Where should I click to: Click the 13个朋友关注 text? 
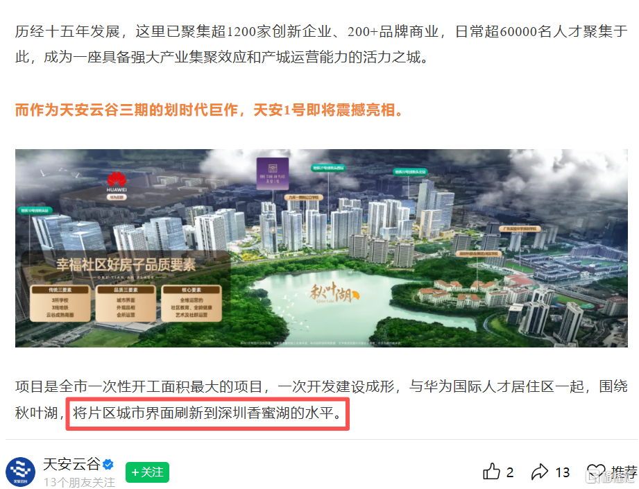(80, 482)
